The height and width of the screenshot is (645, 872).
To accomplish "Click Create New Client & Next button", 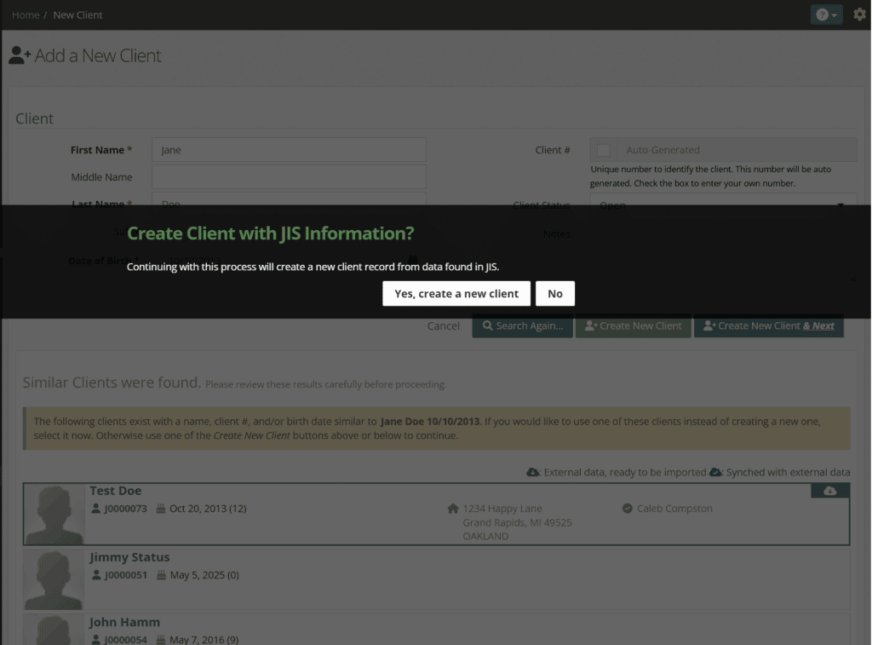I will tap(768, 325).
